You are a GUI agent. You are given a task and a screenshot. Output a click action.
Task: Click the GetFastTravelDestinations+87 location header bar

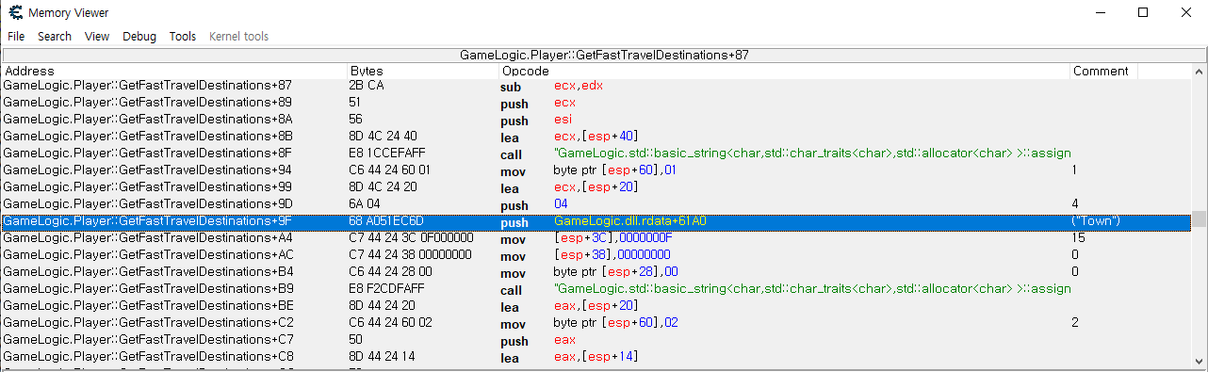pyautogui.click(x=604, y=56)
